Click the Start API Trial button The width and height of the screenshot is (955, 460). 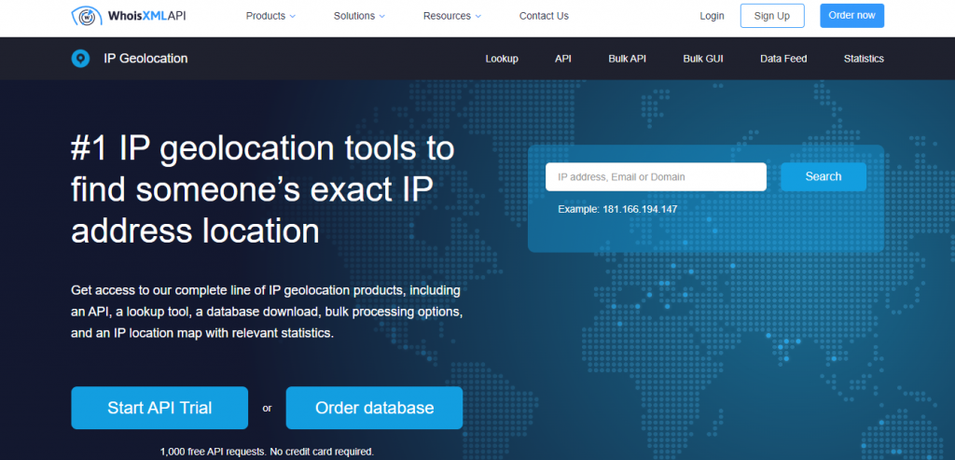pyautogui.click(x=159, y=408)
